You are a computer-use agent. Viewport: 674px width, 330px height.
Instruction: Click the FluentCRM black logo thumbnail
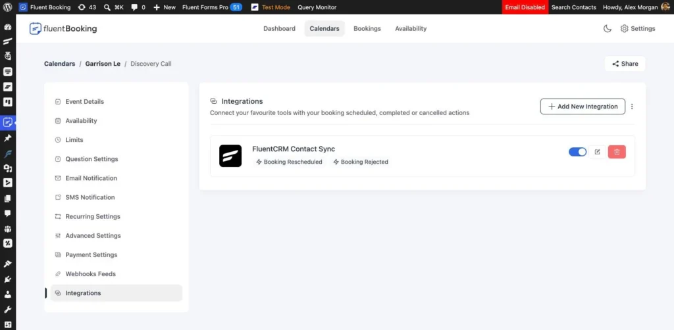pos(230,156)
